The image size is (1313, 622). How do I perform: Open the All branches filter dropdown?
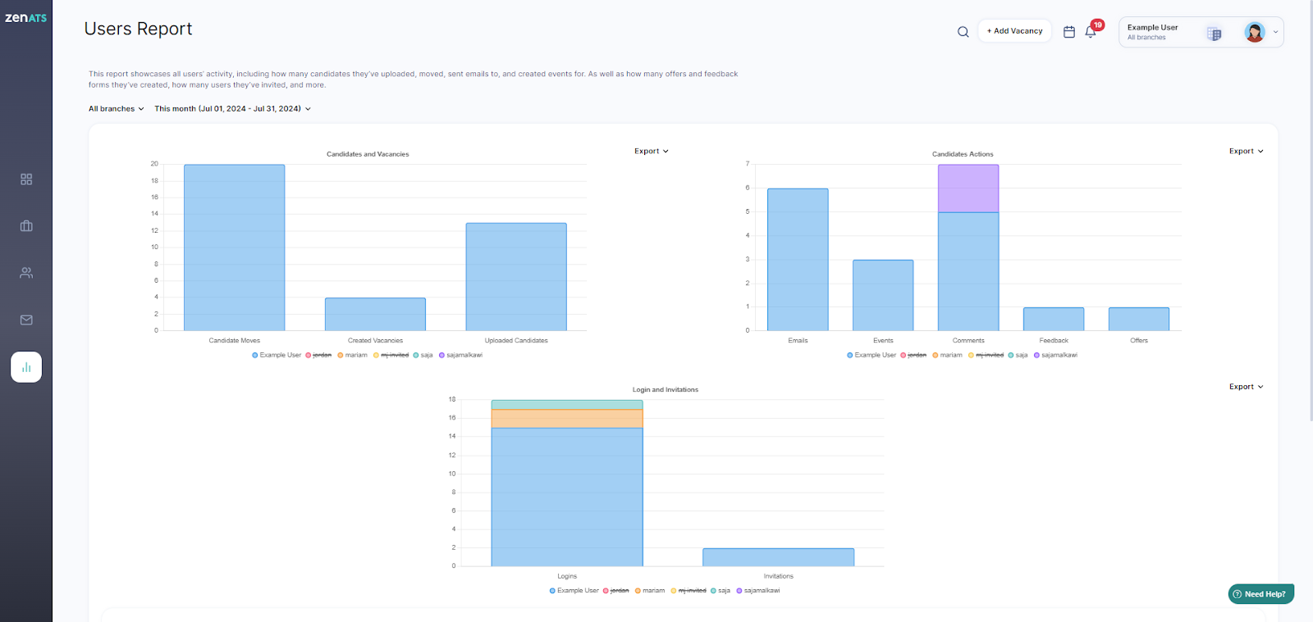117,109
